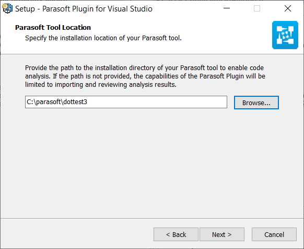Click the installation path text field
Screen dimensions: 304x249
point(126,102)
